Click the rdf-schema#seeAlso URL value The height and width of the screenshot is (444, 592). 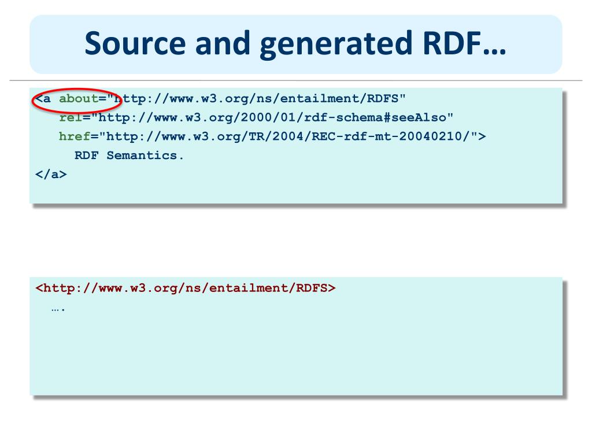[272, 118]
